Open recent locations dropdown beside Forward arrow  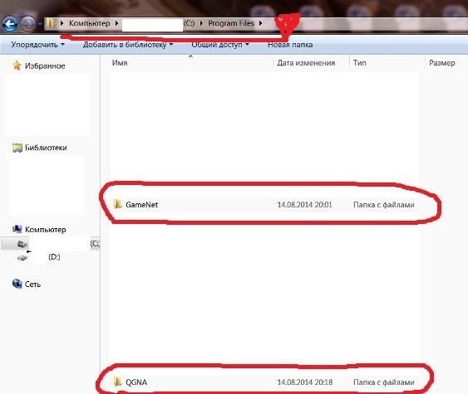(40, 24)
